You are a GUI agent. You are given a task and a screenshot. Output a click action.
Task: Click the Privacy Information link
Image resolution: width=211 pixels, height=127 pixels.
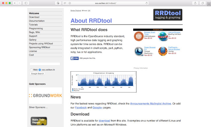pyautogui.click(x=141, y=68)
